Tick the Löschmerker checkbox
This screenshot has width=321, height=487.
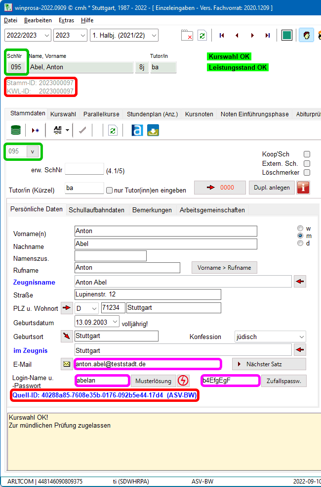point(307,173)
